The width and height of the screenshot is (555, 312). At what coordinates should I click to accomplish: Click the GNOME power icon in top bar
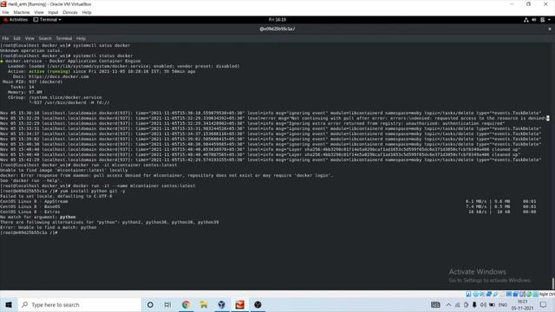tap(542, 20)
